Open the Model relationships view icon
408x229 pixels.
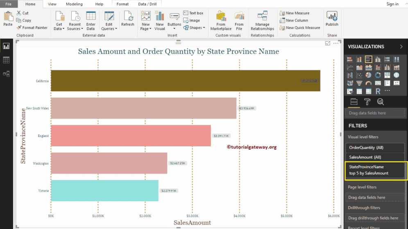[x=6, y=74]
